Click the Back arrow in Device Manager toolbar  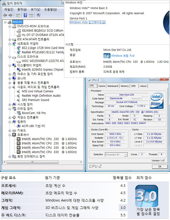pyautogui.click(x=5, y=15)
